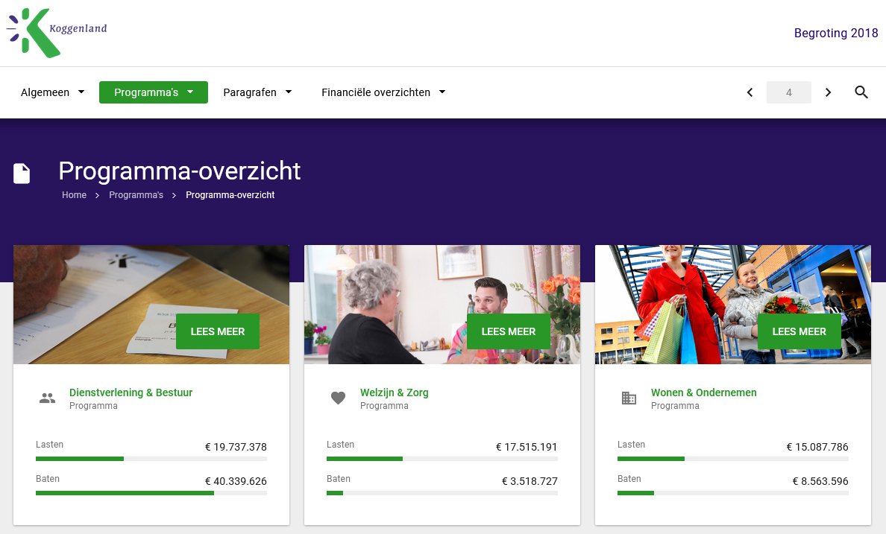Open the Paragrafen dropdown
The image size is (886, 534).
pyautogui.click(x=257, y=92)
